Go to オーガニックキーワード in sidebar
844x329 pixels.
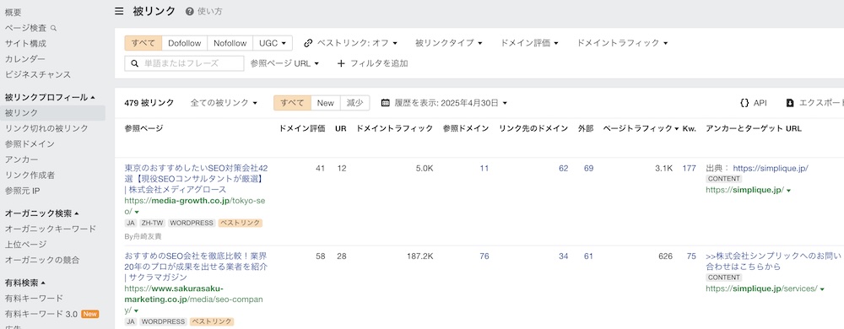tap(51, 229)
